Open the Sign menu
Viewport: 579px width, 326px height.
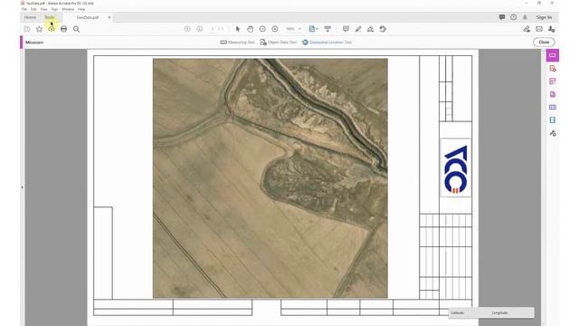tap(54, 9)
